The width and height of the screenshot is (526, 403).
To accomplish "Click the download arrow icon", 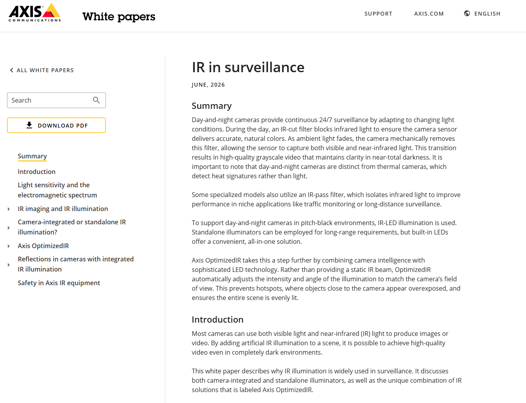I will (x=29, y=125).
